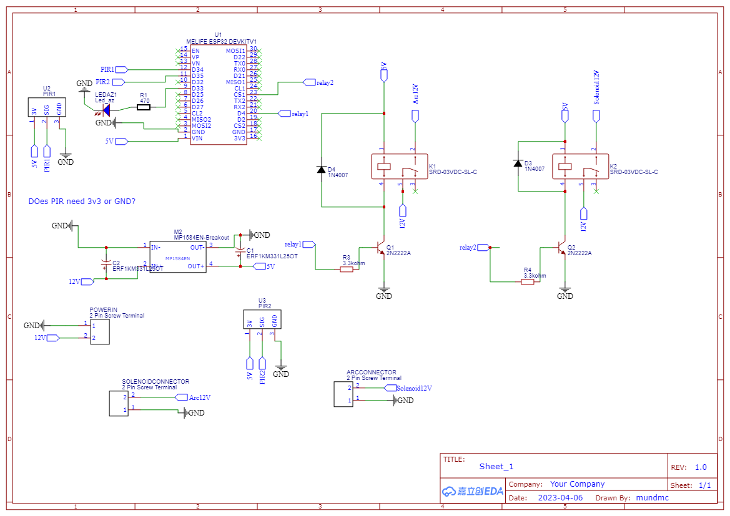Click the blue LEDAZ1 LED symbol
This screenshot has width=730, height=516.
tap(106, 110)
